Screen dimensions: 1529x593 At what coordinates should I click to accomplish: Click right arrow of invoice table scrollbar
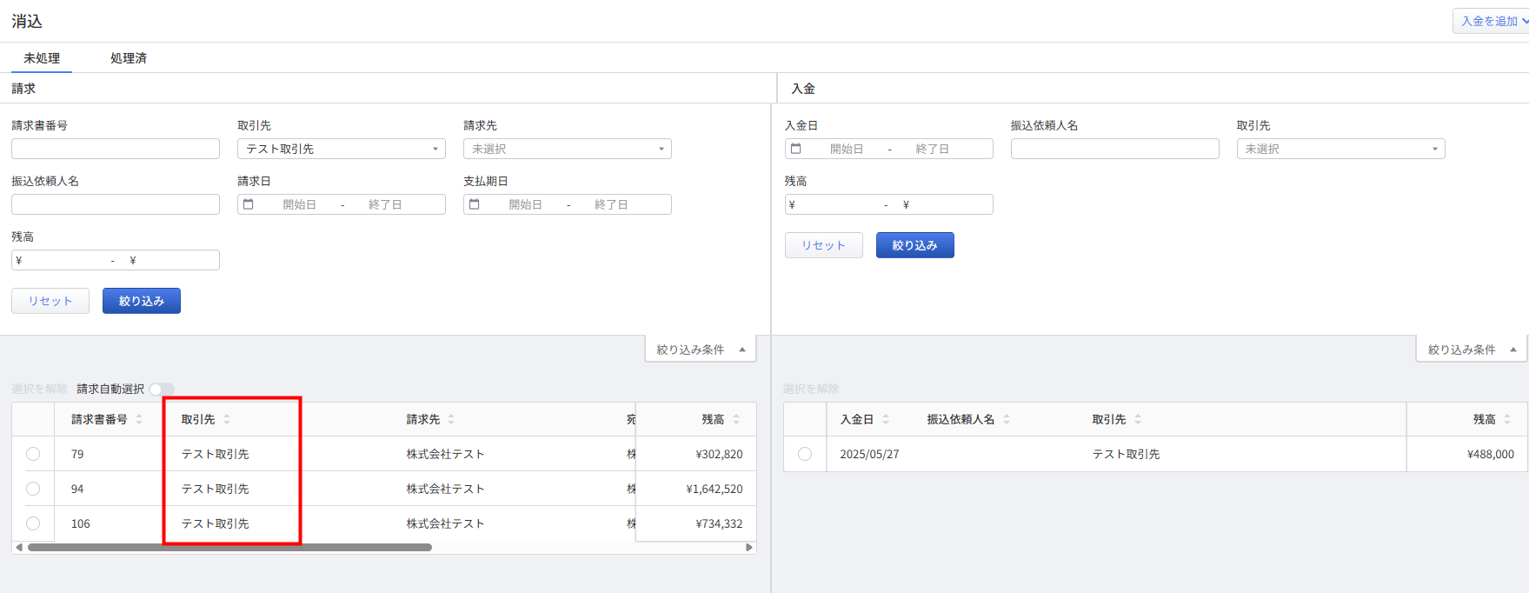click(x=749, y=547)
